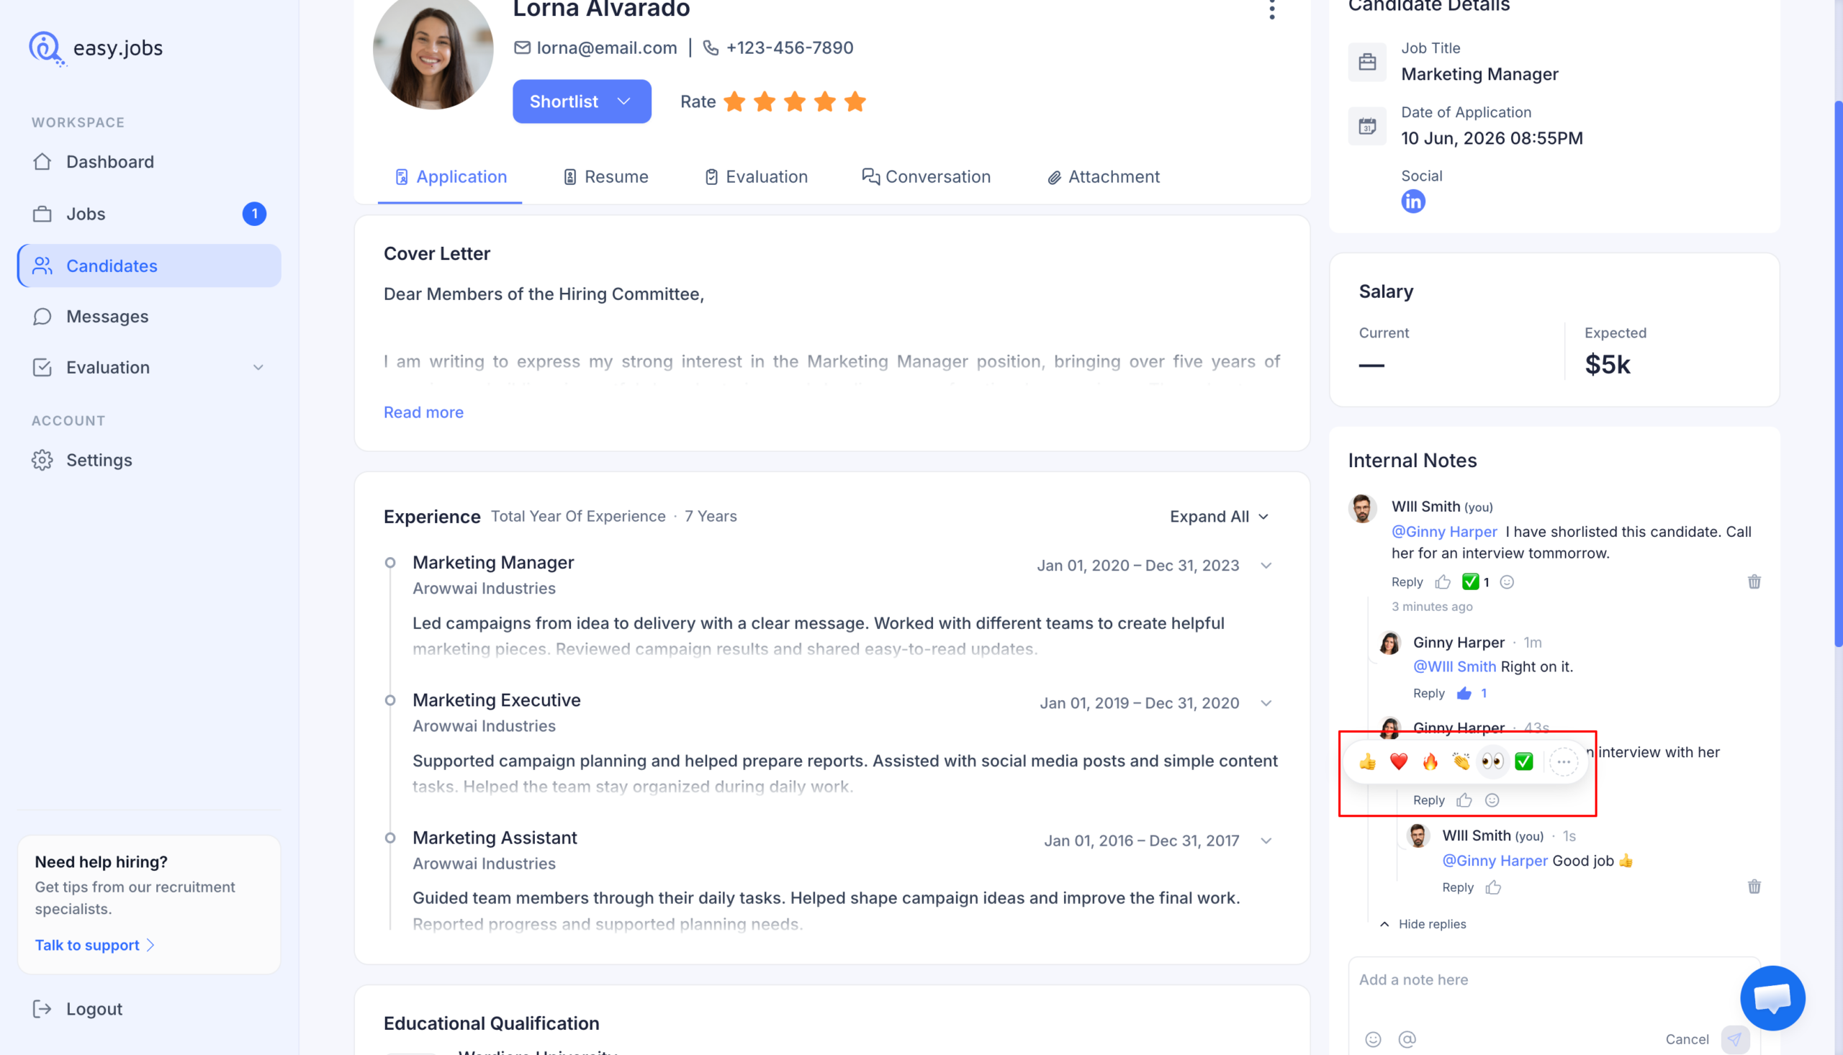This screenshot has height=1055, width=1843.
Task: Collapse replies with Hide replies
Action: pyautogui.click(x=1422, y=924)
